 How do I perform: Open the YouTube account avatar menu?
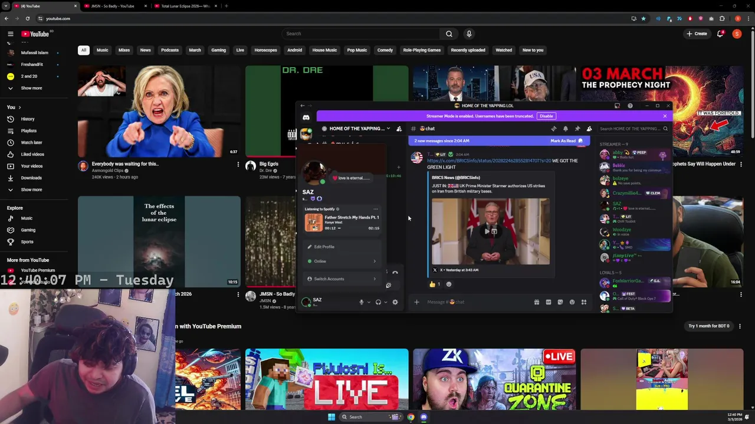pyautogui.click(x=737, y=34)
